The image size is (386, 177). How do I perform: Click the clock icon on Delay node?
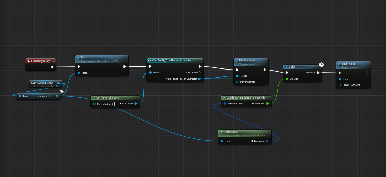tap(321, 64)
